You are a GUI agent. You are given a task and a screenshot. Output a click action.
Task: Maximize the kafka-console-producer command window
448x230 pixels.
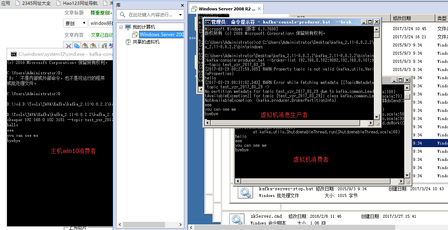click(370, 22)
